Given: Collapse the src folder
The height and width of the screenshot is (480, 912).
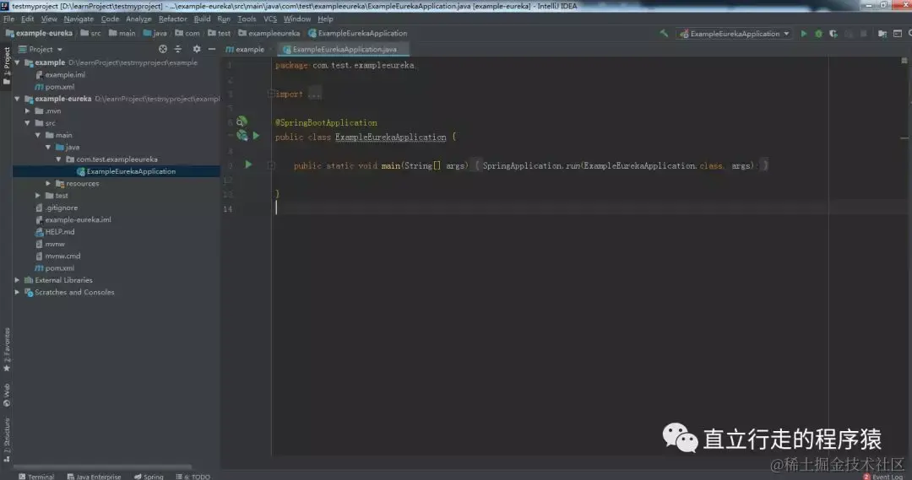Looking at the screenshot, I should pos(27,123).
